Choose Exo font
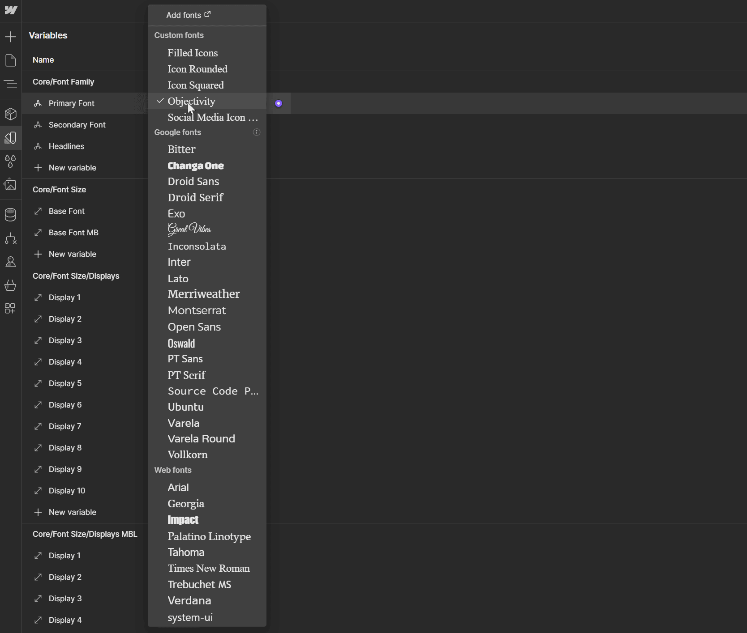747x633 pixels. [x=207, y=214]
